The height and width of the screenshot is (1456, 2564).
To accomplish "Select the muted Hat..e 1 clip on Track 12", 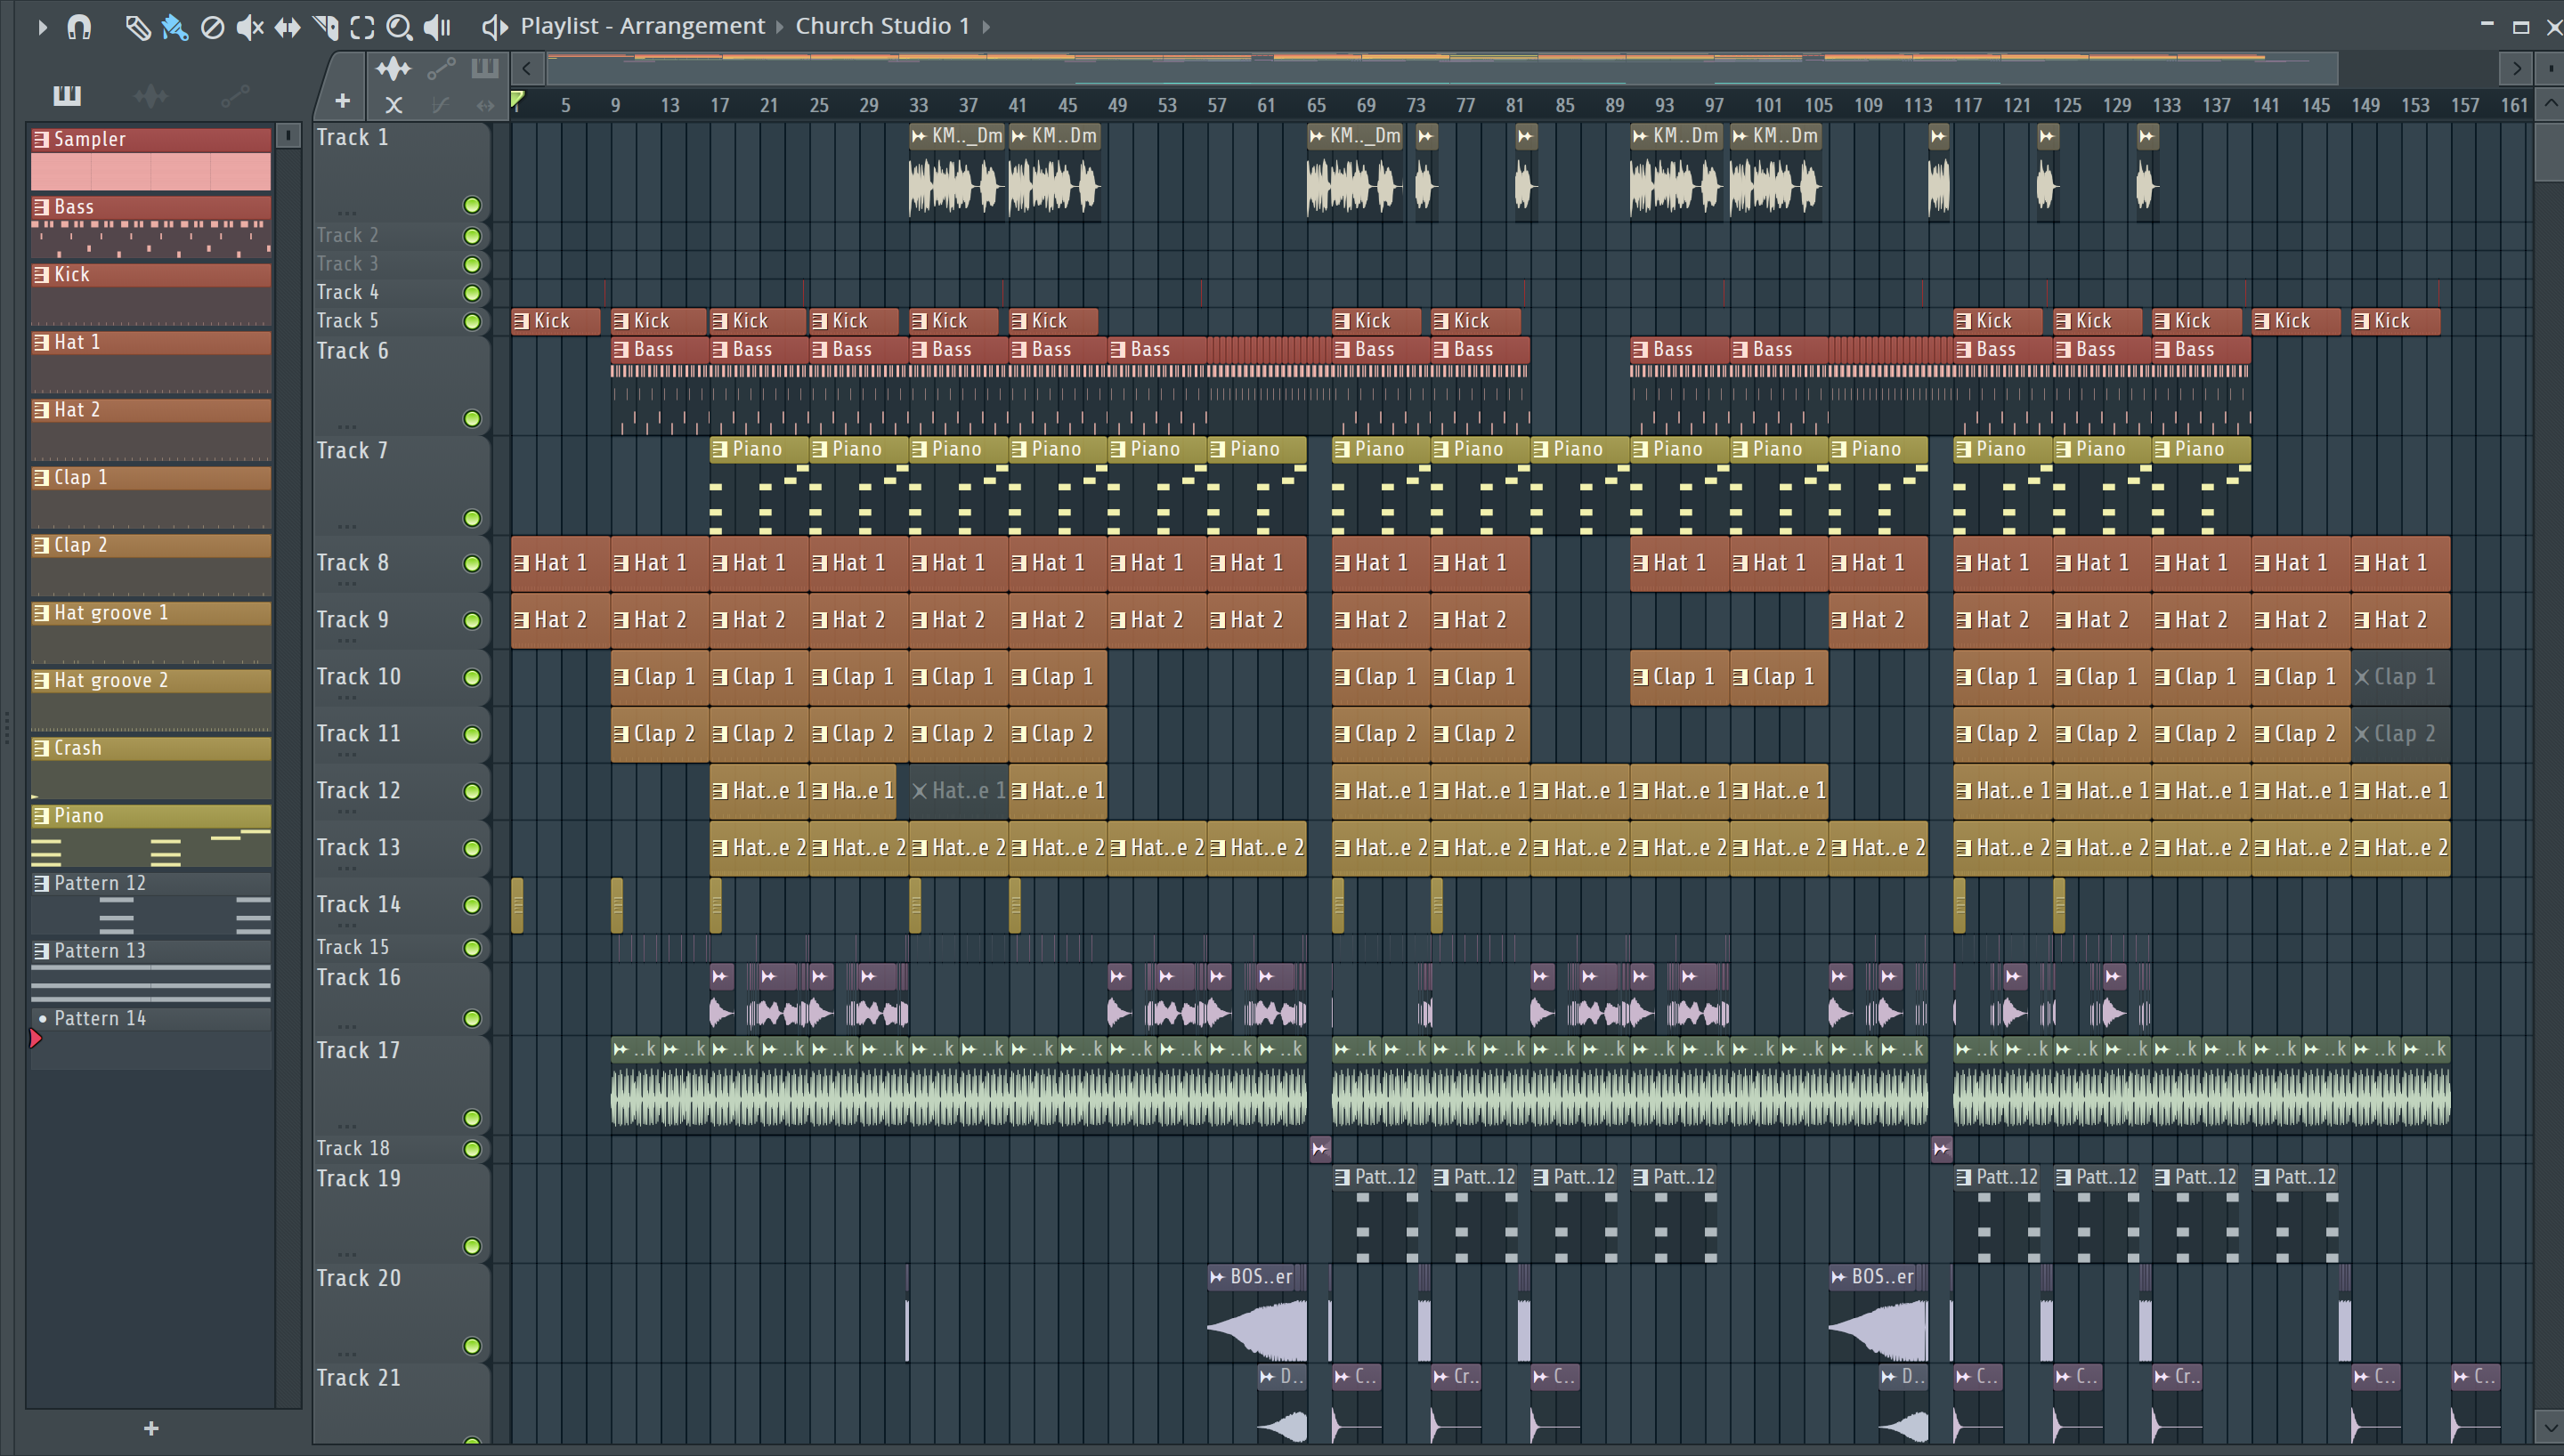I will 958,791.
